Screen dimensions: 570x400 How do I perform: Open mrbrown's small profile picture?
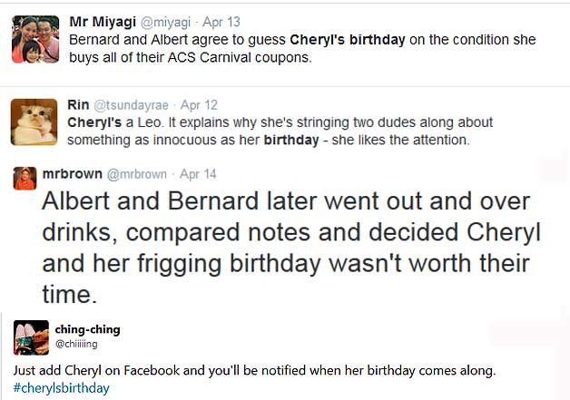25,179
